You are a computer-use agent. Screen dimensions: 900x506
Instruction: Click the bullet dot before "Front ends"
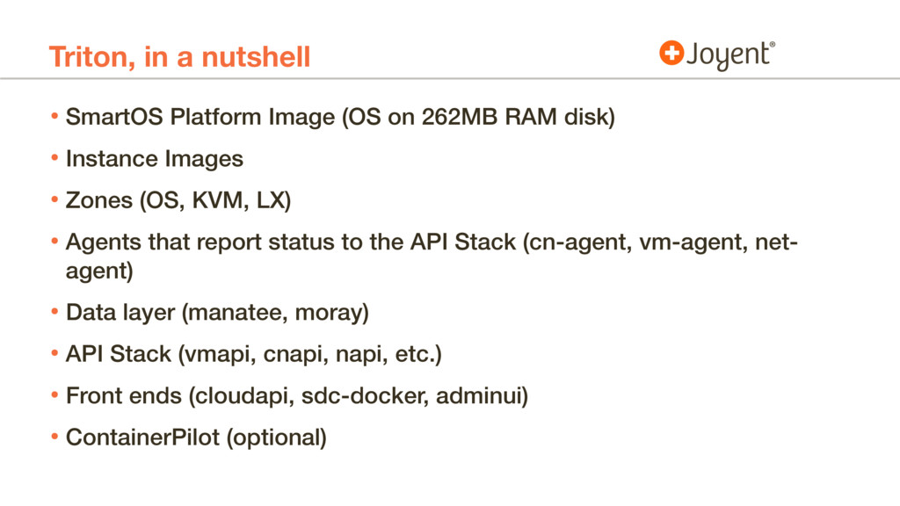54,395
